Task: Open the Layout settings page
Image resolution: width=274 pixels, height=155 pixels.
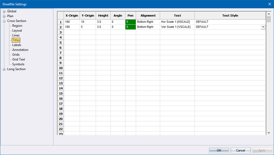Action: (x=17, y=30)
